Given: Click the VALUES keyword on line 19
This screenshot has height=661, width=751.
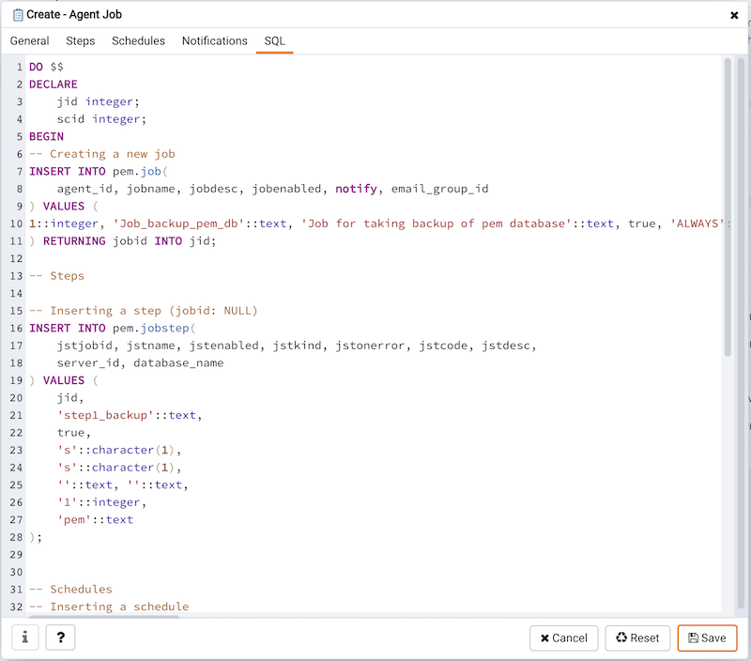Looking at the screenshot, I should 64,380.
